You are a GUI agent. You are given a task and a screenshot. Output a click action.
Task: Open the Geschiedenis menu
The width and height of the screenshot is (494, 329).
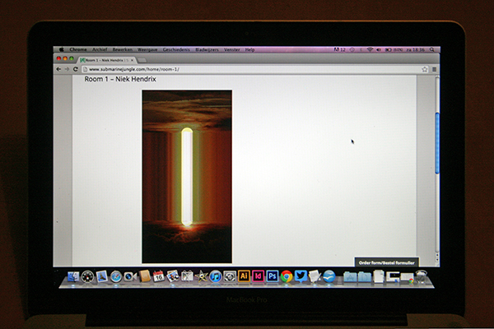[176, 49]
